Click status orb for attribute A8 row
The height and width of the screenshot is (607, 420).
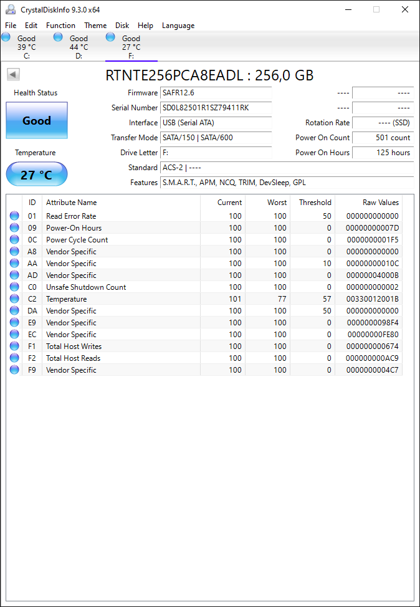[14, 252]
